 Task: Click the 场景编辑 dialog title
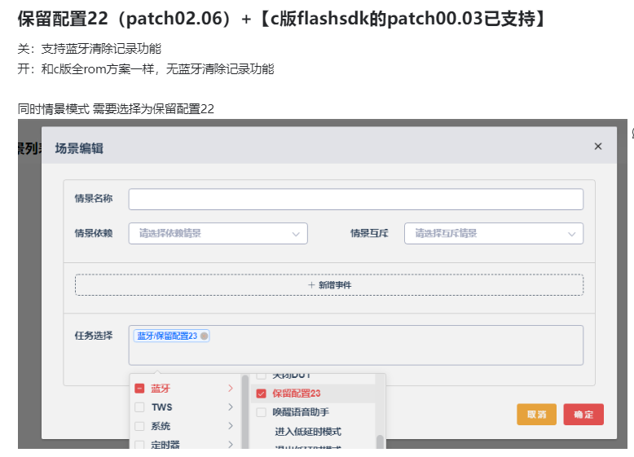(79, 148)
